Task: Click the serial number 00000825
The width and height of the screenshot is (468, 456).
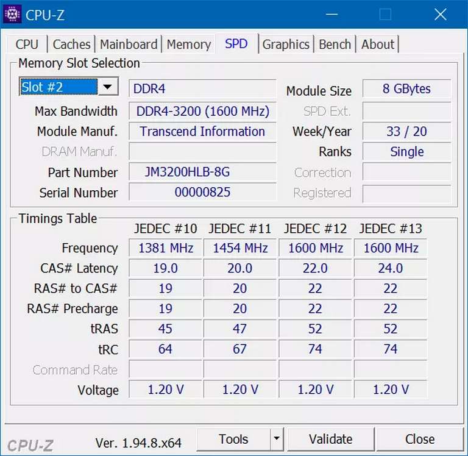Action: [202, 192]
